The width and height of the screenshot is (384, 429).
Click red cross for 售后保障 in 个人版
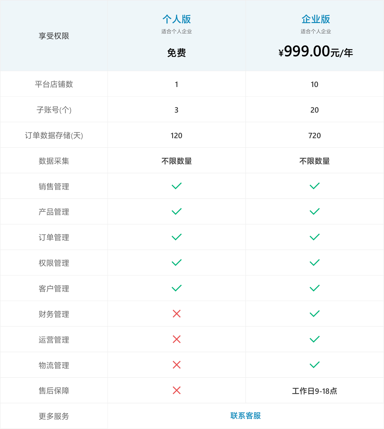click(177, 390)
